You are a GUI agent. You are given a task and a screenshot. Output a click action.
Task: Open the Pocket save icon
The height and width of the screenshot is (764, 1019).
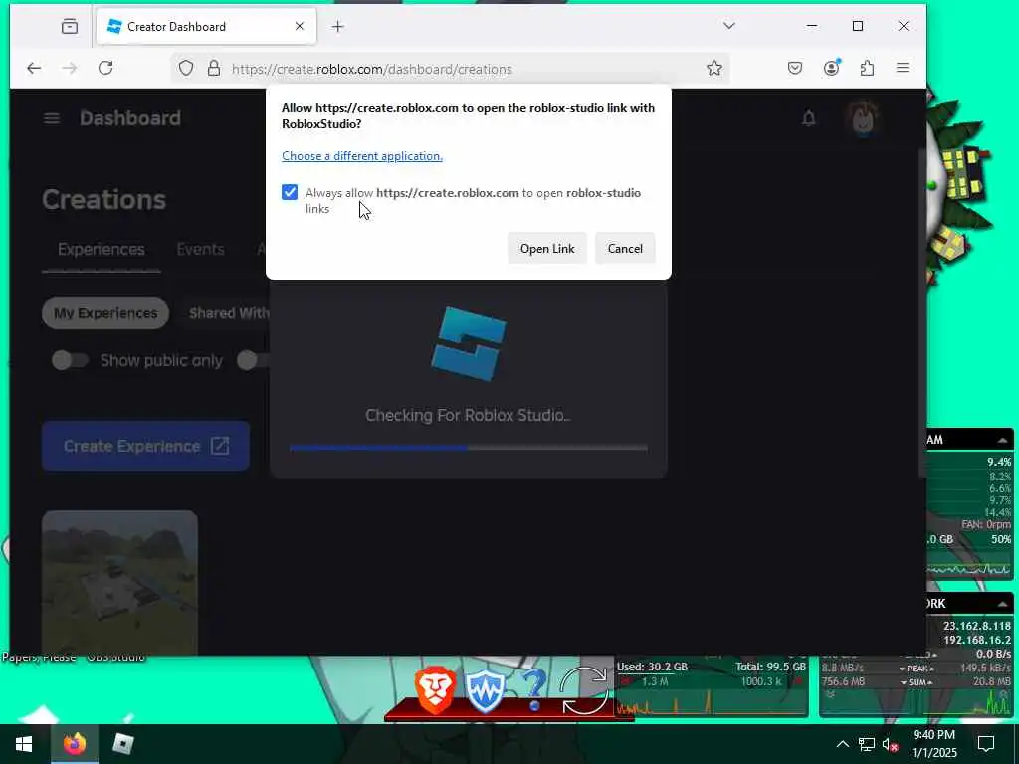click(795, 68)
